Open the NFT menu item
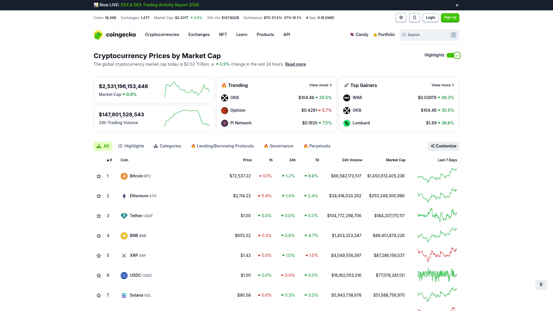 [223, 35]
